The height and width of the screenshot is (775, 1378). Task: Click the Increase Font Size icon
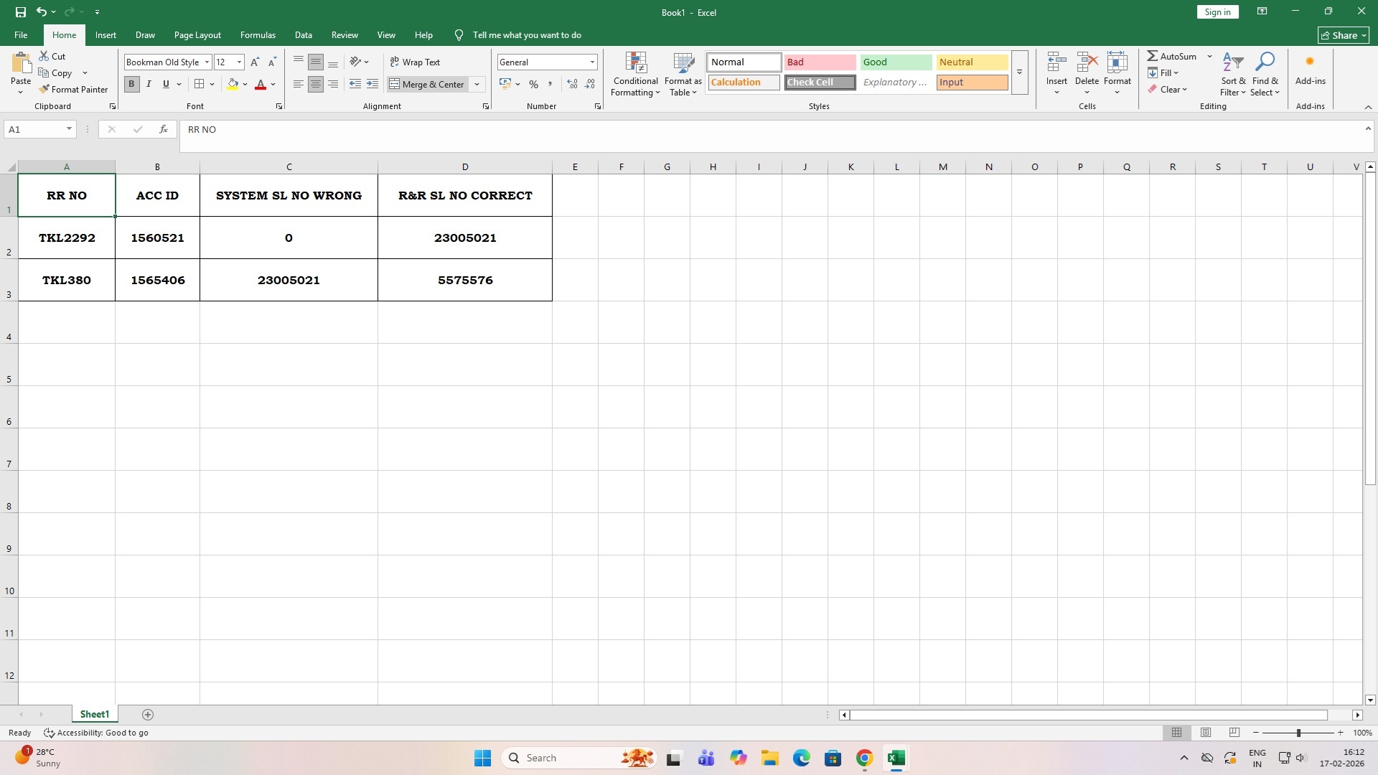[255, 62]
